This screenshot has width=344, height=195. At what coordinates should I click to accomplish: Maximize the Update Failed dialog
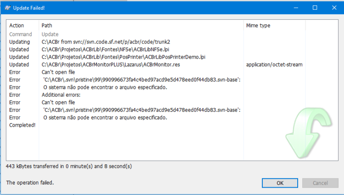[315, 8]
